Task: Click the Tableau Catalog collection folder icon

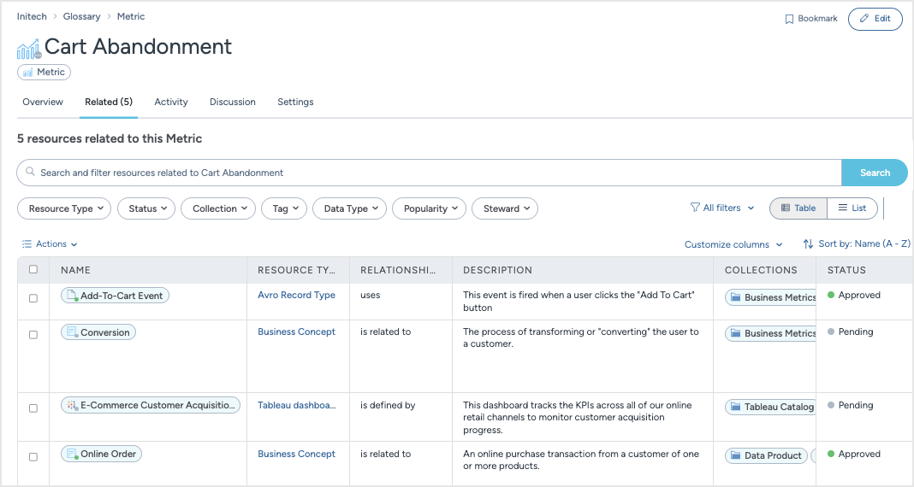Action: [x=734, y=407]
